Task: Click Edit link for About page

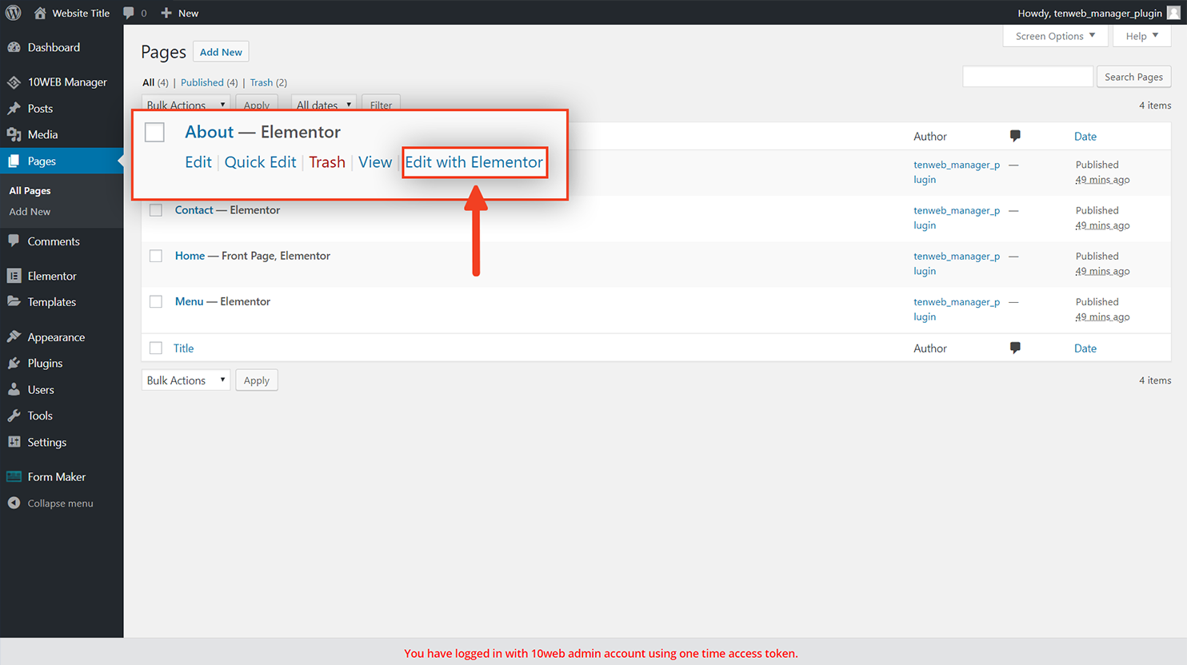Action: pos(198,162)
